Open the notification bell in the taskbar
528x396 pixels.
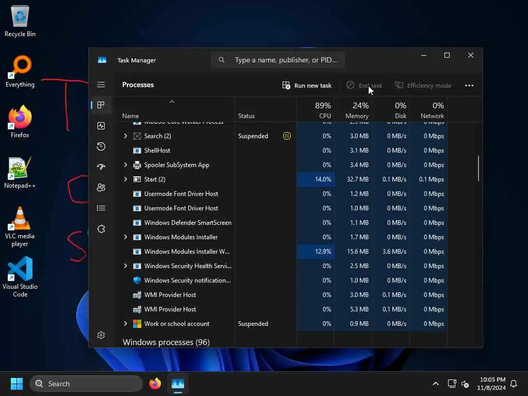(514, 384)
